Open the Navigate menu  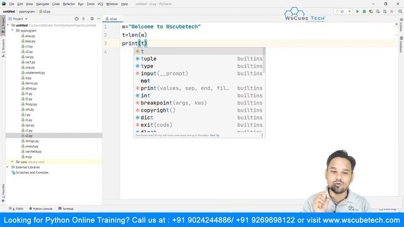pyautogui.click(x=42, y=4)
